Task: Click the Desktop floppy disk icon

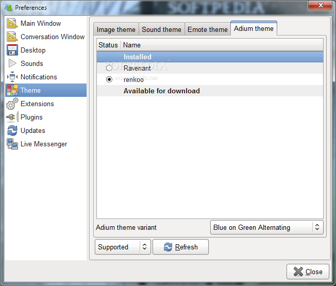Action: [12, 50]
